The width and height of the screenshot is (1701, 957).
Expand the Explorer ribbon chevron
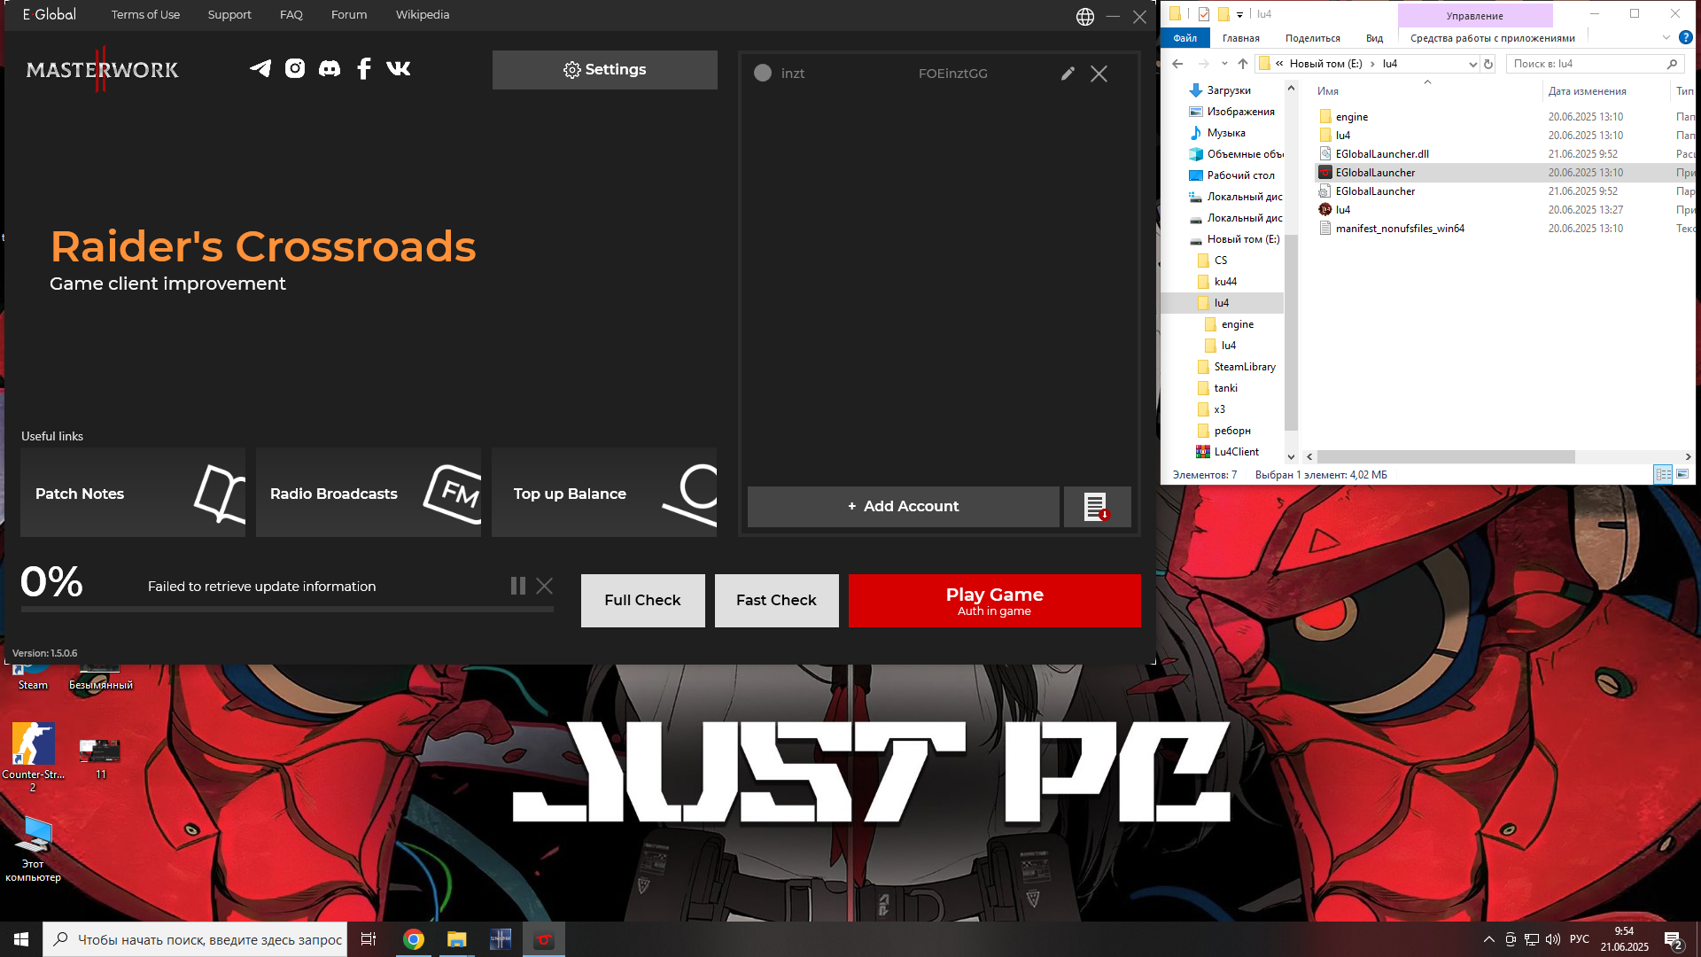tap(1666, 37)
